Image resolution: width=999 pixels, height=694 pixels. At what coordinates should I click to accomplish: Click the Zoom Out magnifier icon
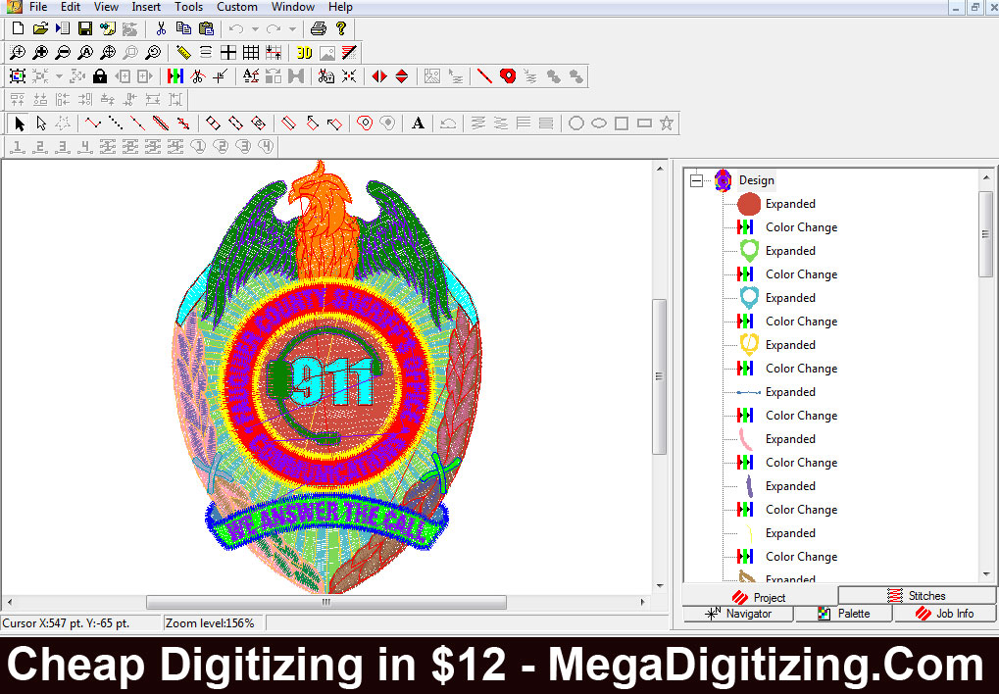point(63,53)
